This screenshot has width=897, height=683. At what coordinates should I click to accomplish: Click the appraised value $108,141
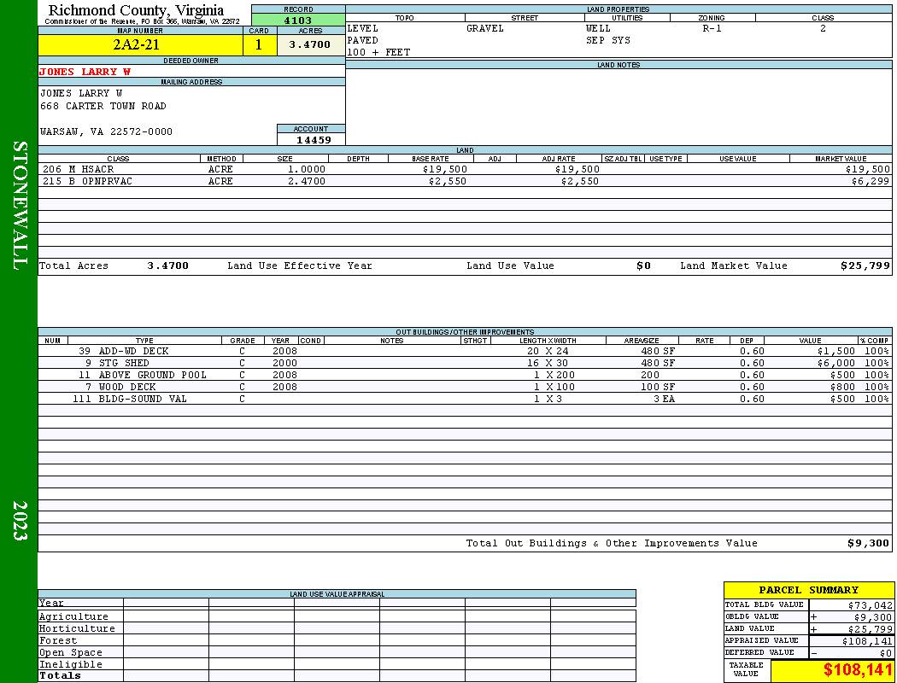(x=867, y=641)
